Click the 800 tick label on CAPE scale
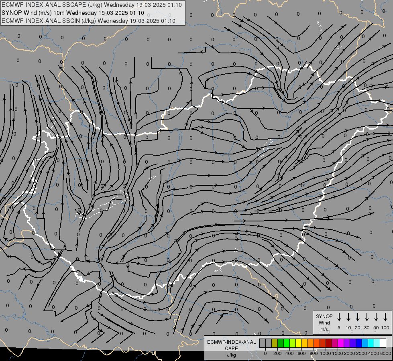Screen dimensions: 393x361 click(314, 353)
